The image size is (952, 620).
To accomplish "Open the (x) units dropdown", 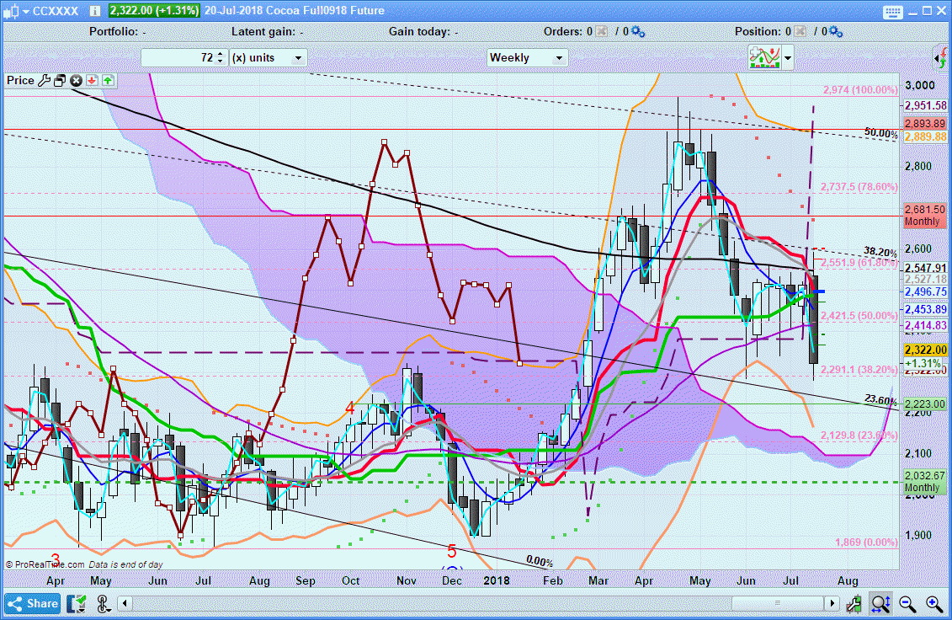I will point(269,58).
